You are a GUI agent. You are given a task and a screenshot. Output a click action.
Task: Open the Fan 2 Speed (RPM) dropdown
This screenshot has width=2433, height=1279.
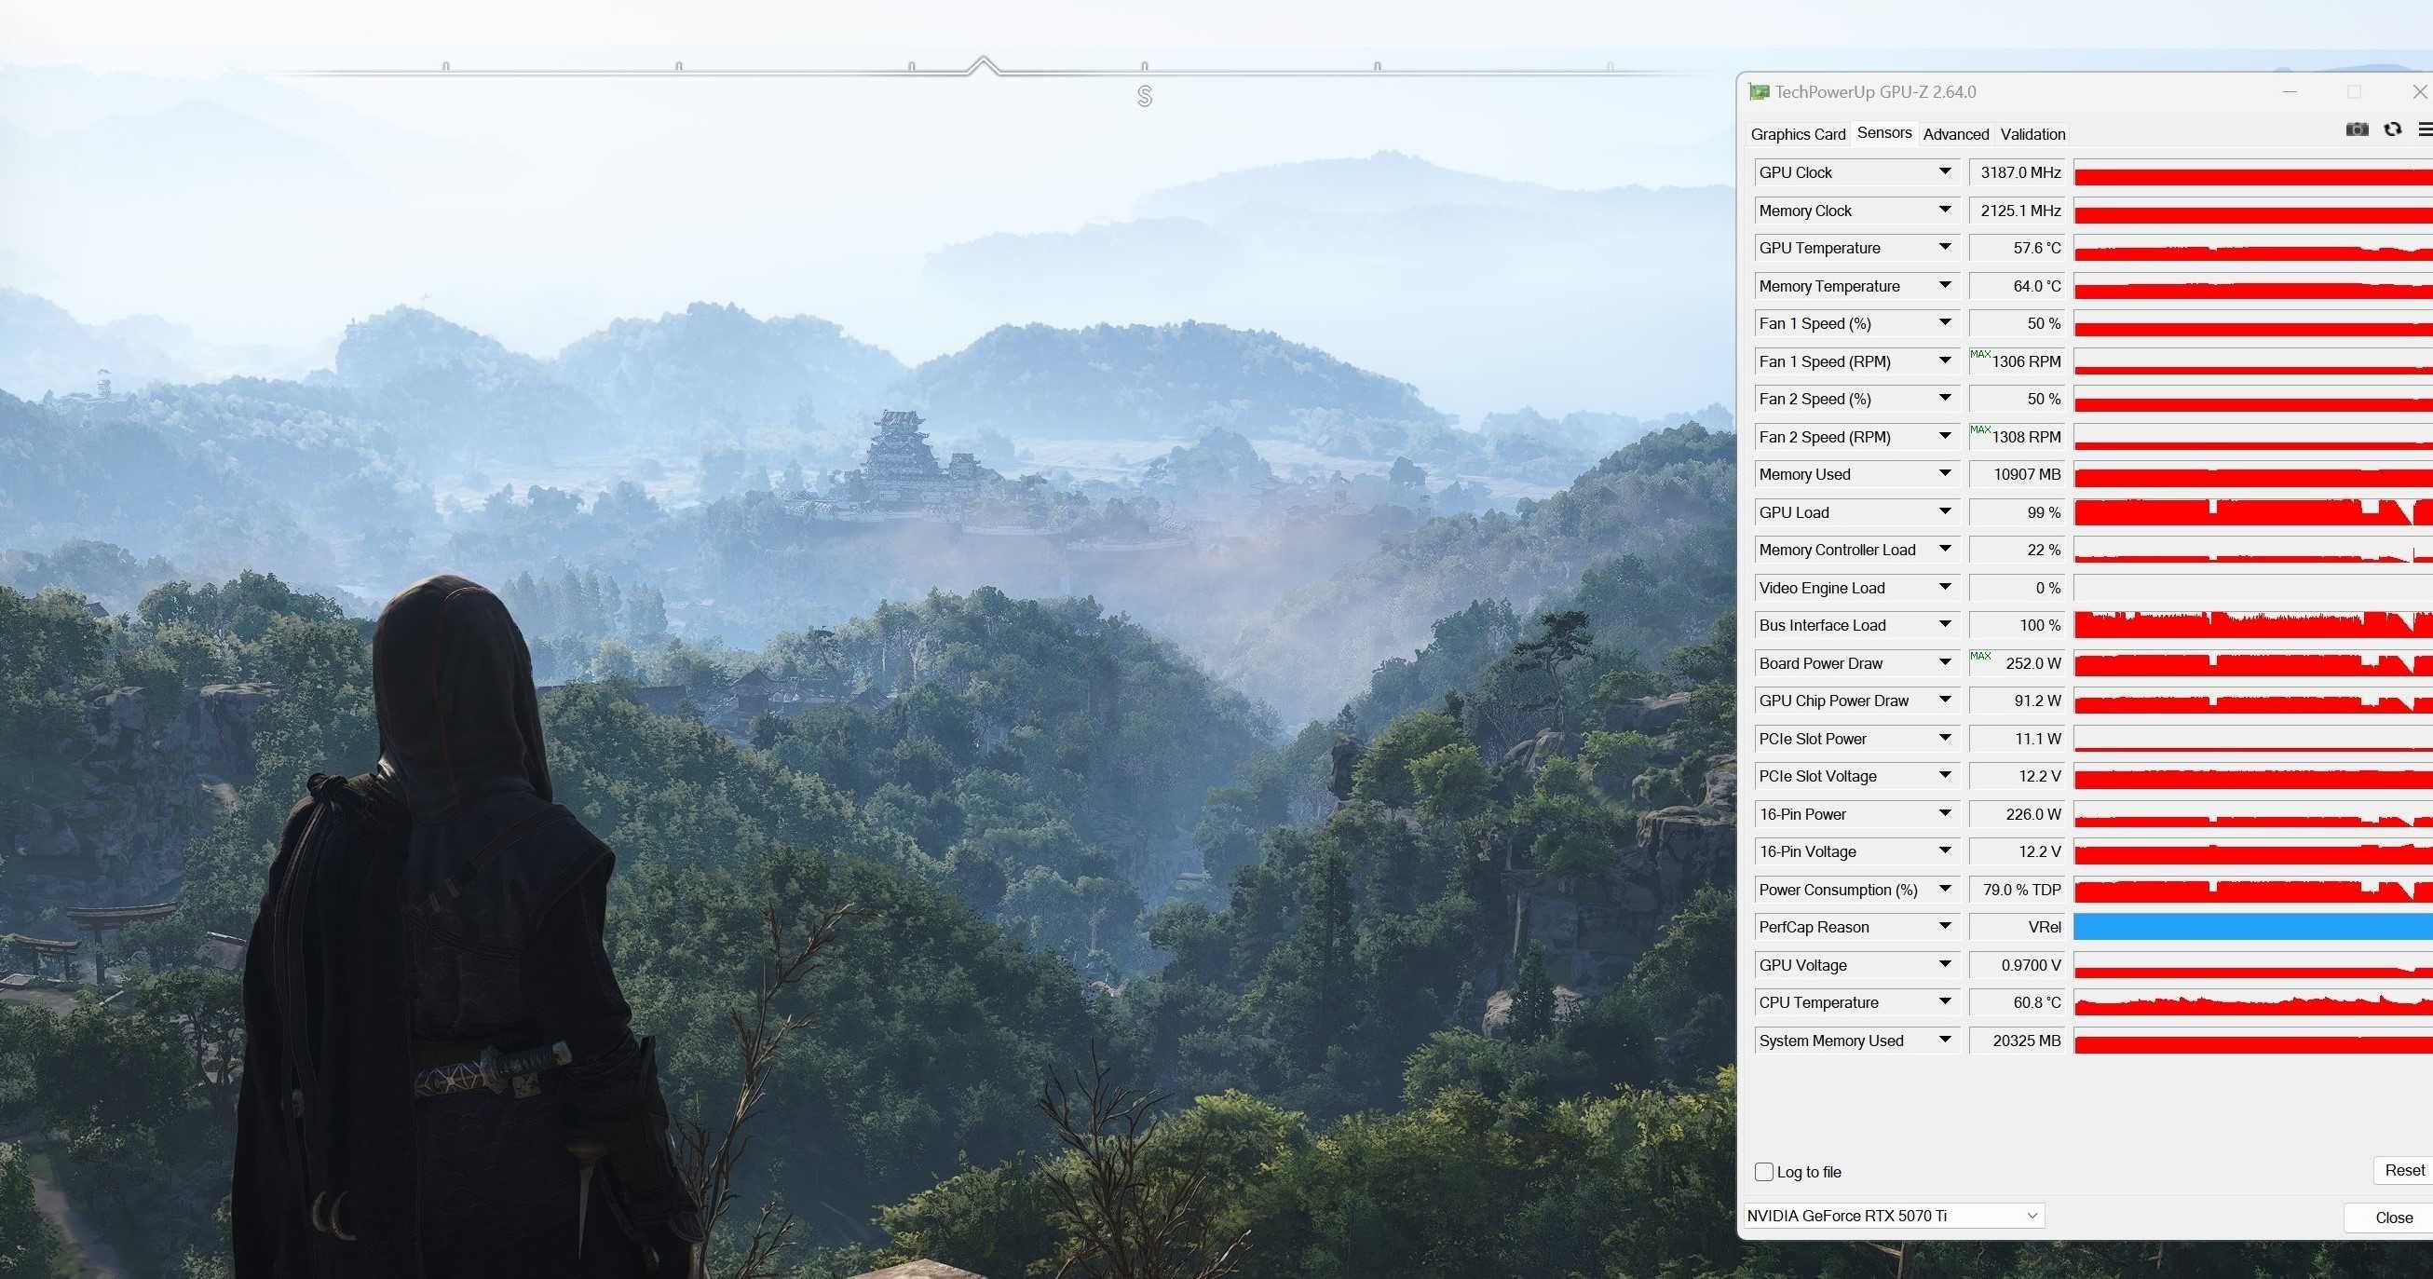click(1945, 436)
